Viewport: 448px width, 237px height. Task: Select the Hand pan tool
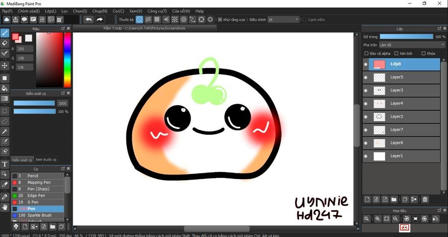pos(4,207)
